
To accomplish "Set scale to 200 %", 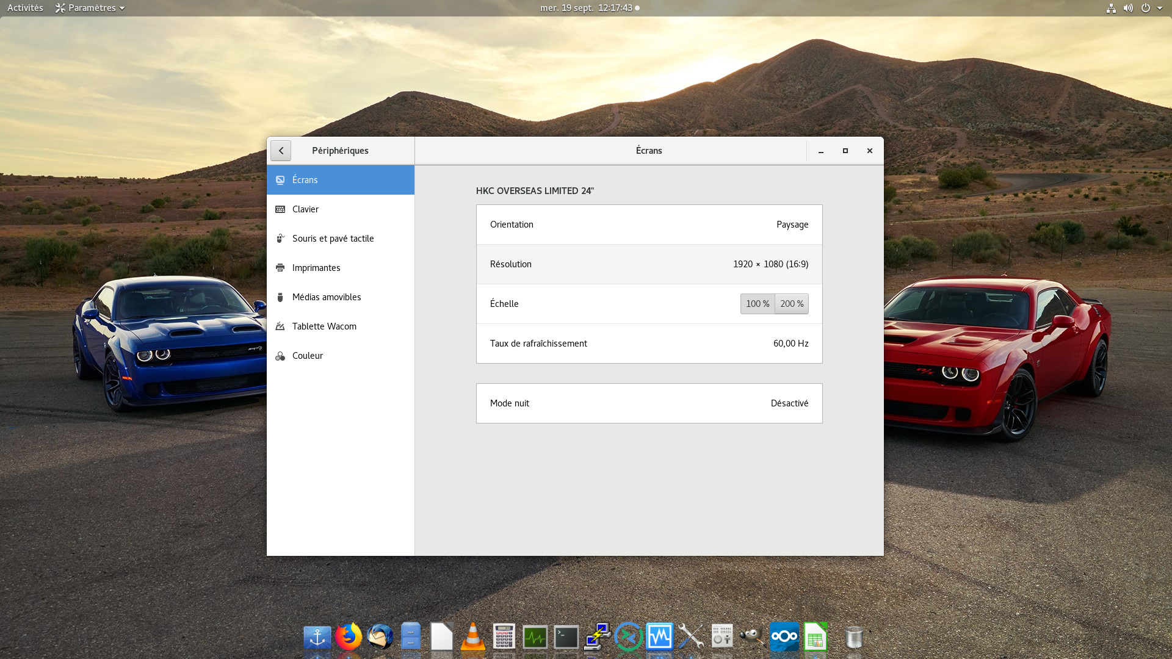I will (x=792, y=304).
